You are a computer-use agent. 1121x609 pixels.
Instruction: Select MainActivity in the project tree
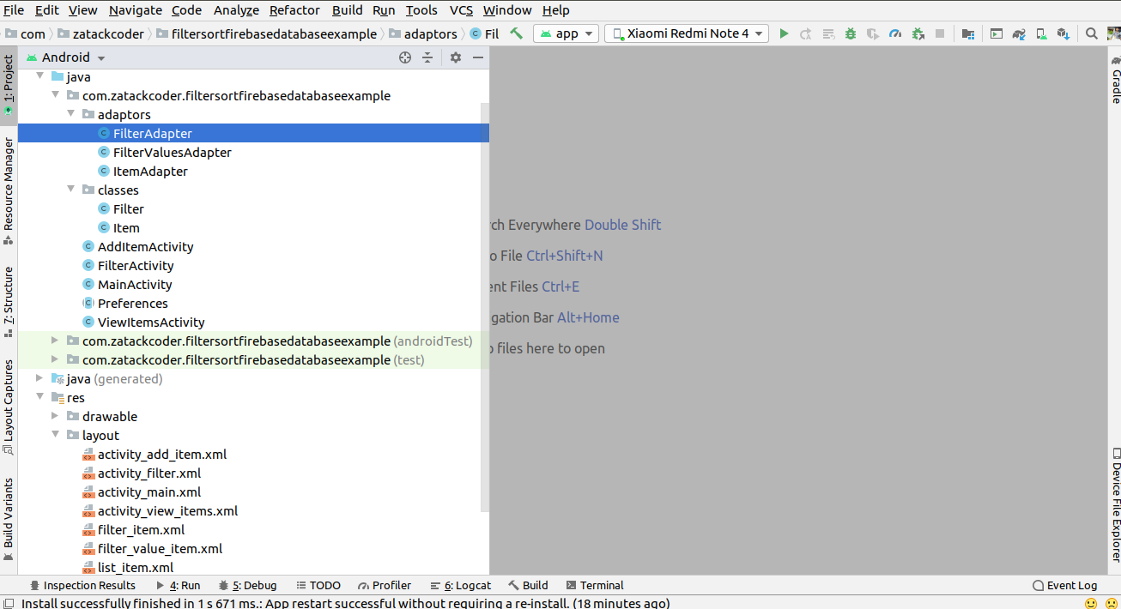click(x=136, y=284)
